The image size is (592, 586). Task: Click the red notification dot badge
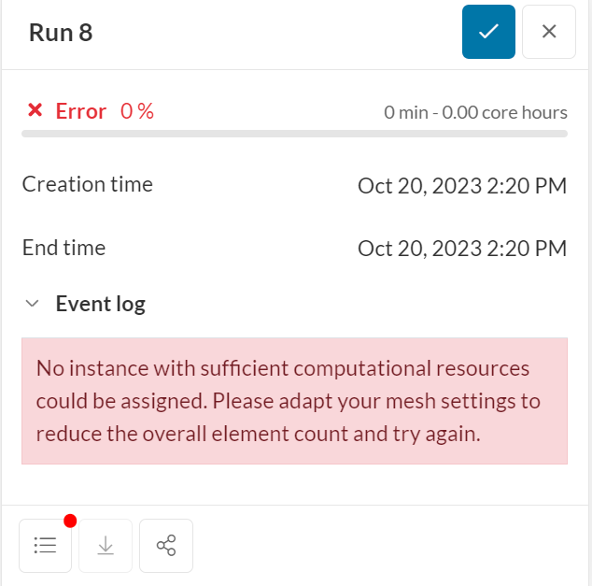pyautogui.click(x=70, y=521)
